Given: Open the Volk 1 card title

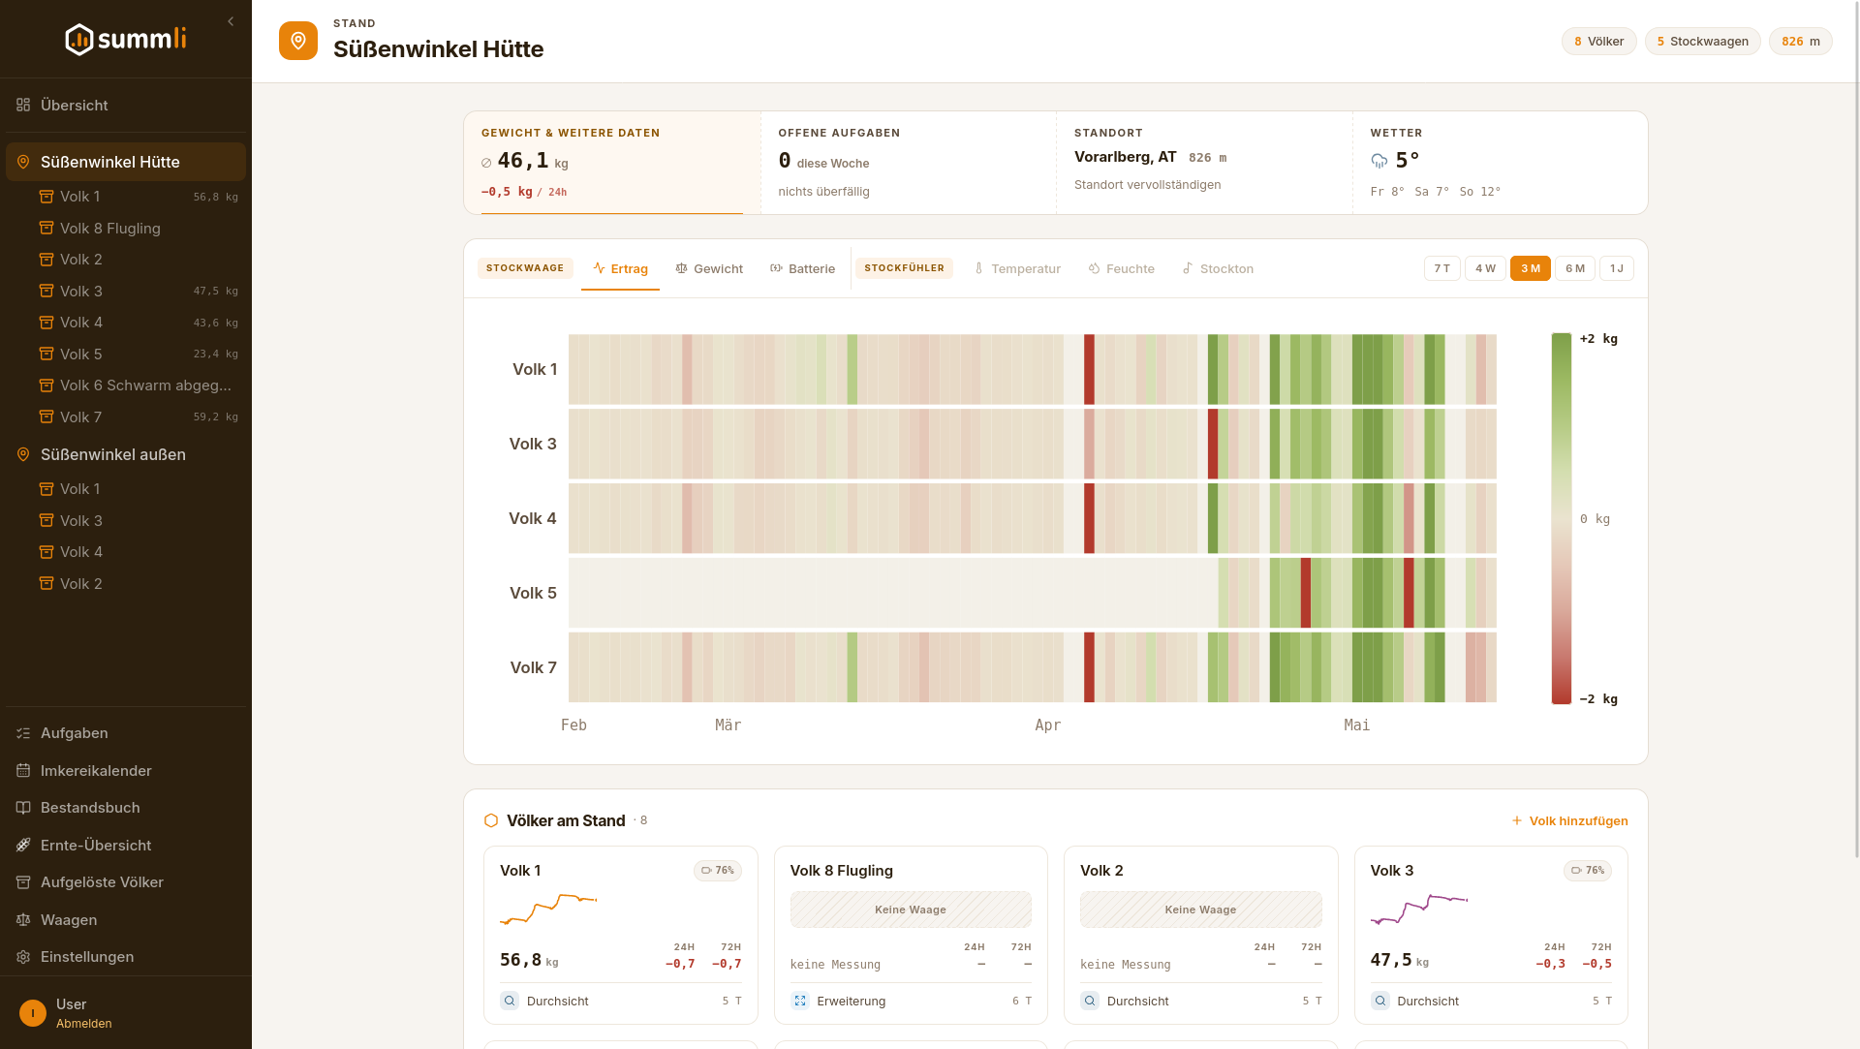Looking at the screenshot, I should tap(520, 871).
